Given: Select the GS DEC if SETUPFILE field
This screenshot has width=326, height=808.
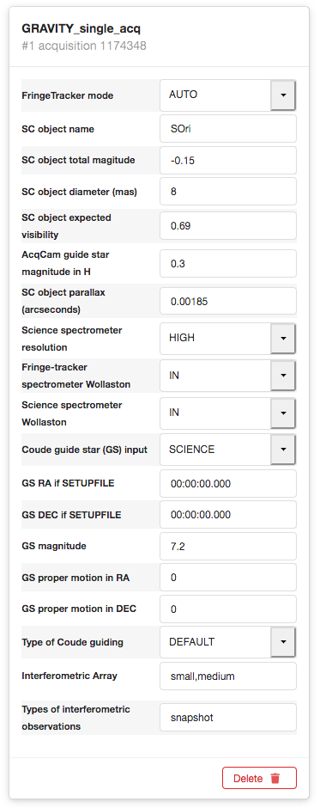Looking at the screenshot, I should pyautogui.click(x=228, y=514).
